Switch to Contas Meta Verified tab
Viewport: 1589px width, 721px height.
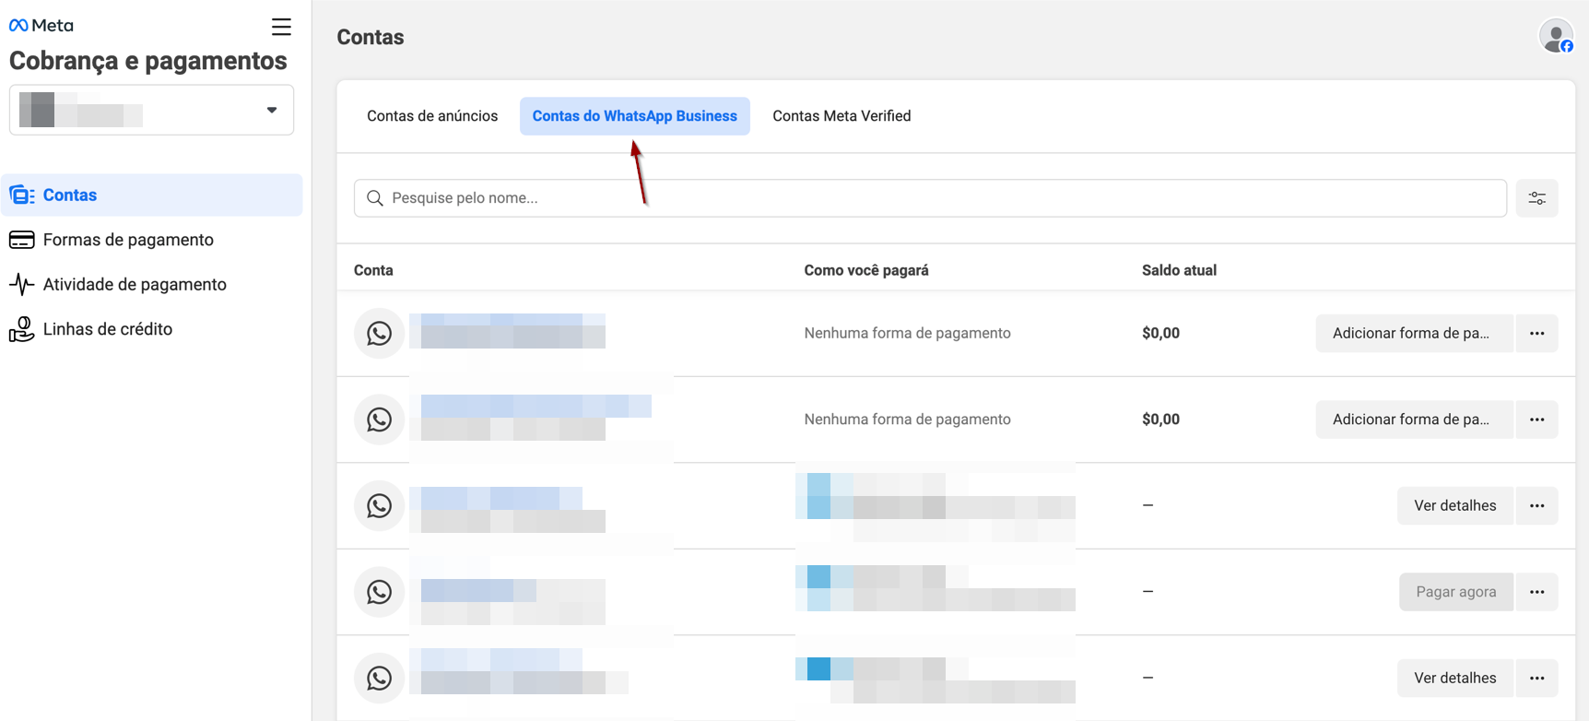841,116
